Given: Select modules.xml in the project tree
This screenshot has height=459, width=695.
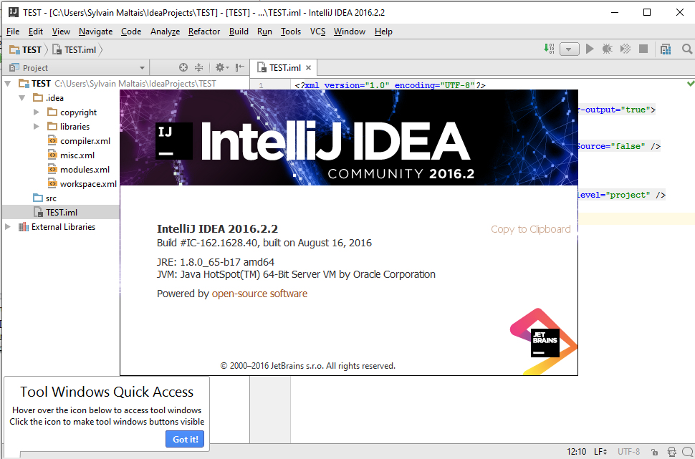Looking at the screenshot, I should (x=85, y=169).
